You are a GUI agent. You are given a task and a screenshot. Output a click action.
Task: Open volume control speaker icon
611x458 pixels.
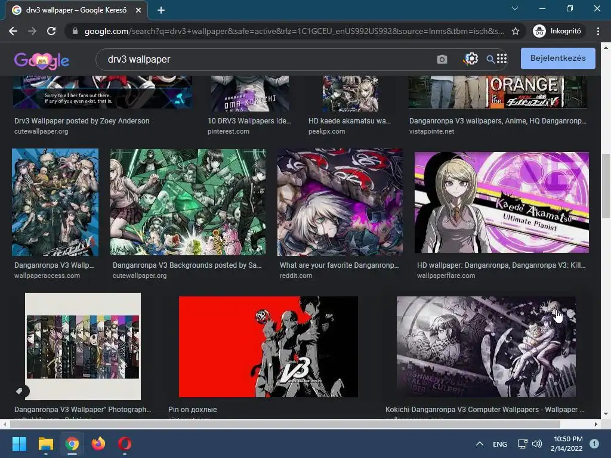[537, 444]
